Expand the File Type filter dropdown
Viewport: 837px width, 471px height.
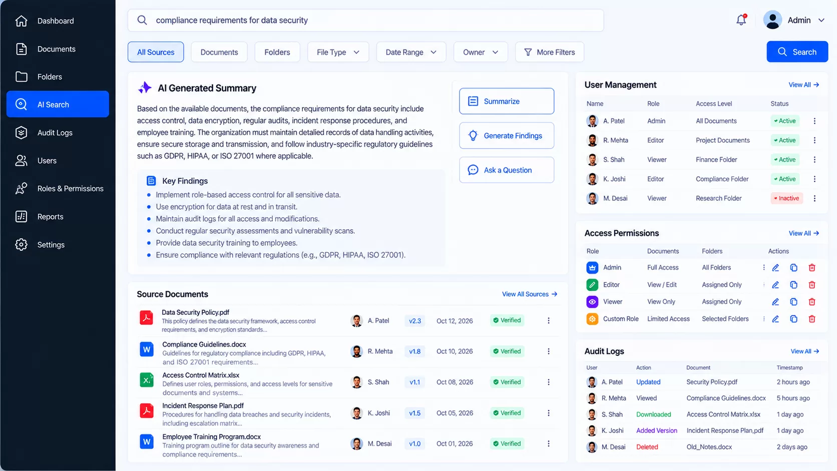click(338, 52)
